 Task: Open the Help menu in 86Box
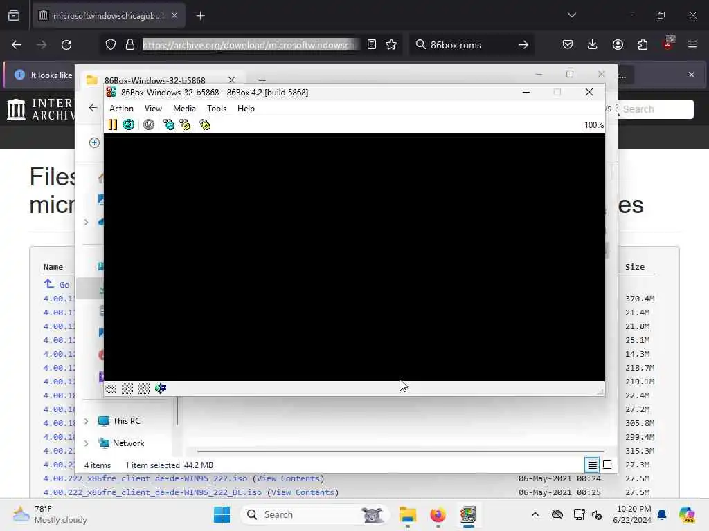(x=246, y=109)
